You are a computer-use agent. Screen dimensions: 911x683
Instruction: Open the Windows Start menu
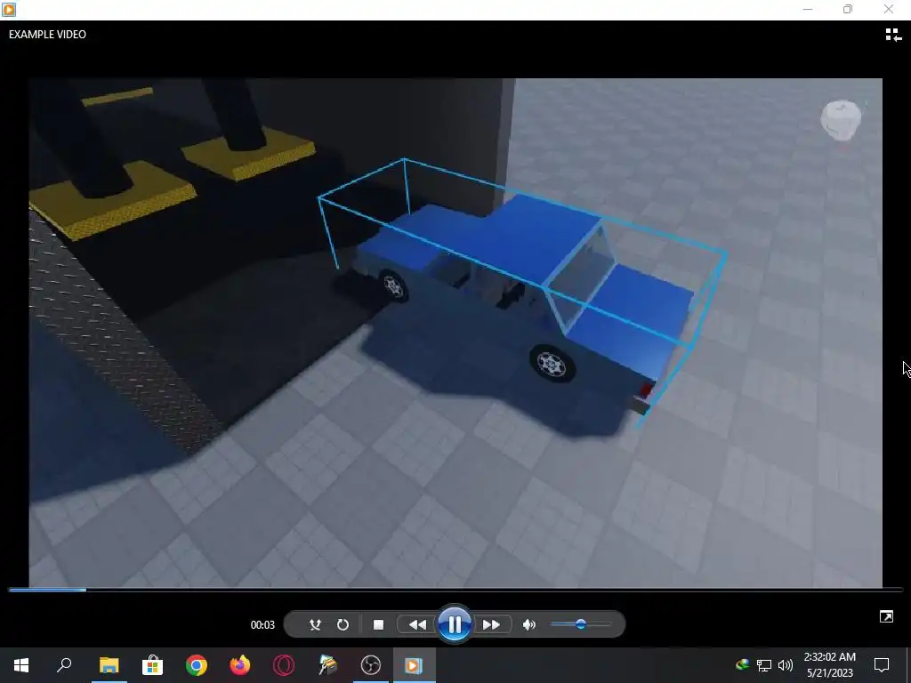pyautogui.click(x=21, y=665)
